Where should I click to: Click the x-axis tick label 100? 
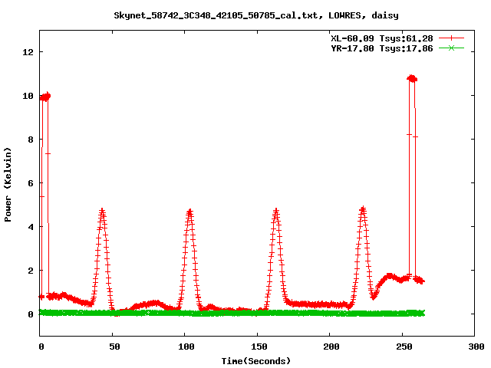coord(186,347)
